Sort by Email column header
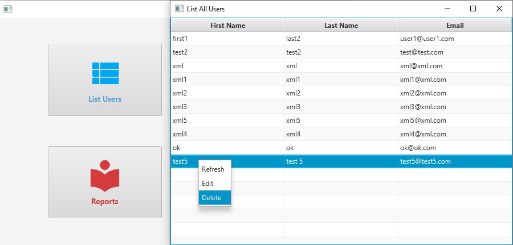The width and height of the screenshot is (513, 245). point(455,25)
